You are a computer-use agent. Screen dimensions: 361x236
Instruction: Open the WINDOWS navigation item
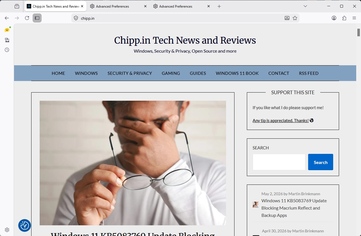pos(86,73)
